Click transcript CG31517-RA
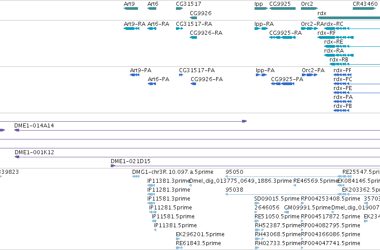This screenshot has width=380, height=250. tap(180, 29)
